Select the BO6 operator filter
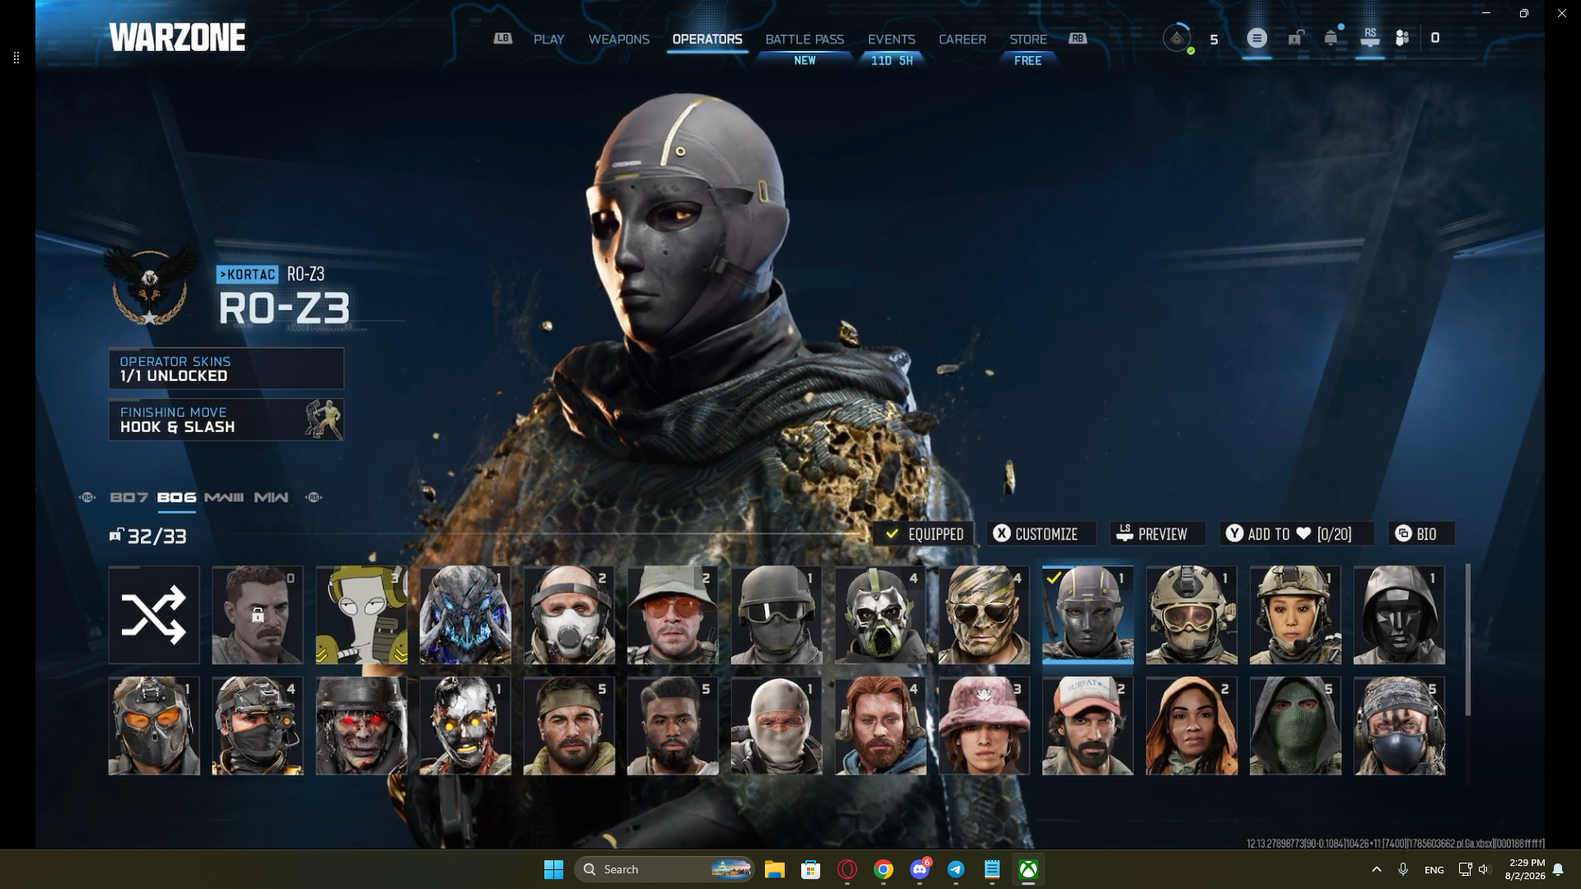Screen dimensions: 1581x889 [176, 497]
